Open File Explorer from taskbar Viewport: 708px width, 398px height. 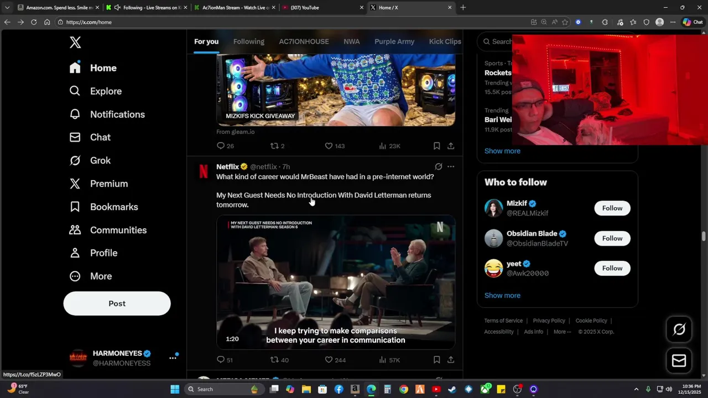[306, 389]
